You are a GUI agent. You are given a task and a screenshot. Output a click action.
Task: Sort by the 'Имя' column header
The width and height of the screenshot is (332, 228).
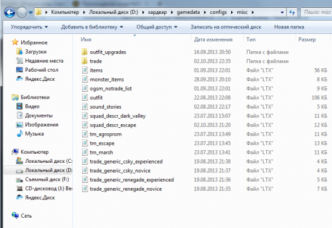86,40
